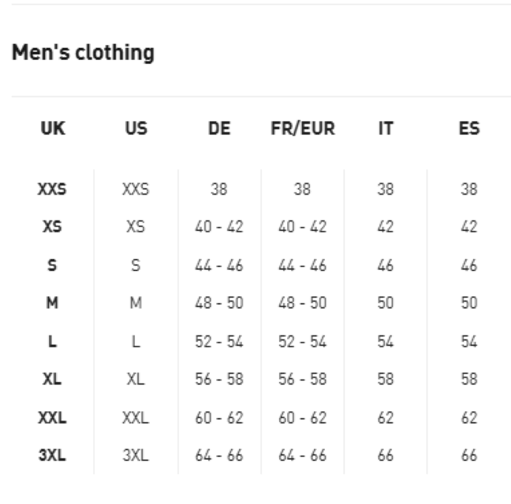Click the DE column header
The height and width of the screenshot is (504, 511).
point(219,129)
